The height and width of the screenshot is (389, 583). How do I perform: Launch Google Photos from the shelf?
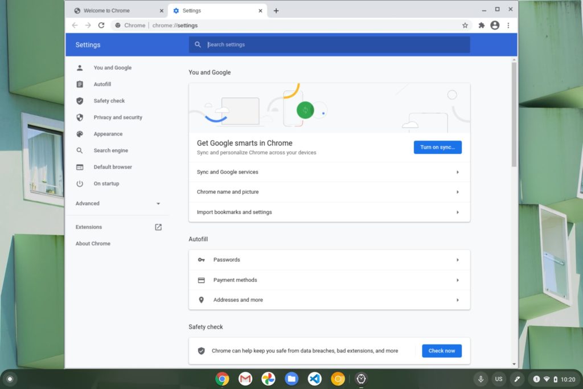point(268,379)
